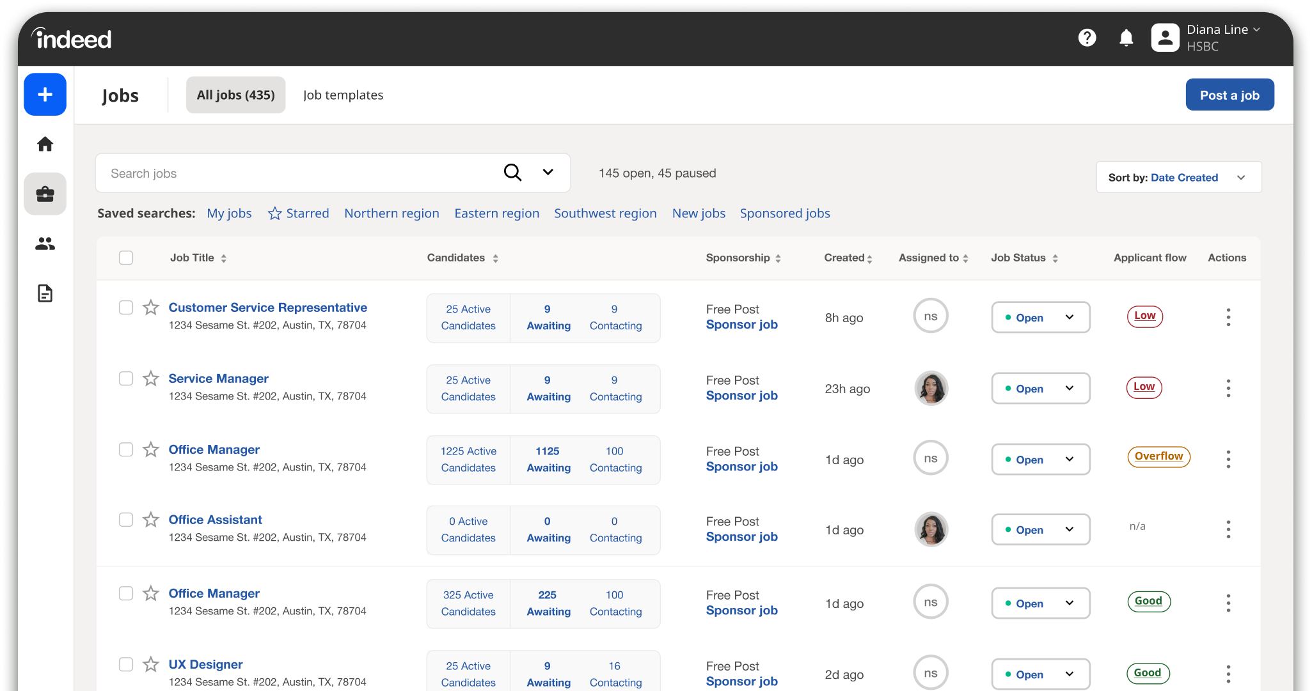
Task: Go to Home via sidebar house icon
Action: pyautogui.click(x=45, y=144)
